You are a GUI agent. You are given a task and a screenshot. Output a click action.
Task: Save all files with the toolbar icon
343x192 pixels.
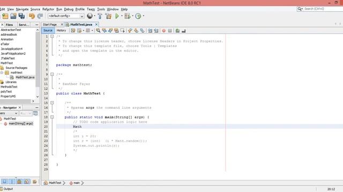(21, 16)
